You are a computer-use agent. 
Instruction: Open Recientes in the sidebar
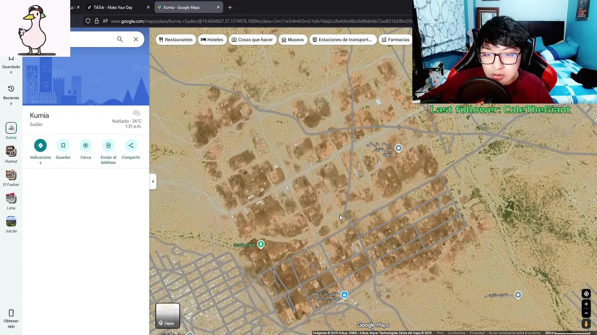pos(11,95)
